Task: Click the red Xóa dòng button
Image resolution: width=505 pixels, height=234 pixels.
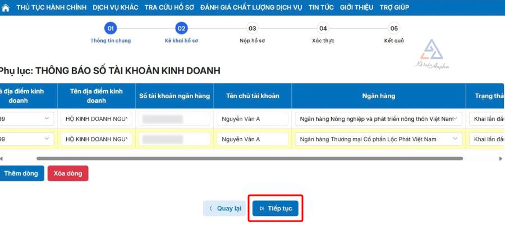Action: [67, 173]
